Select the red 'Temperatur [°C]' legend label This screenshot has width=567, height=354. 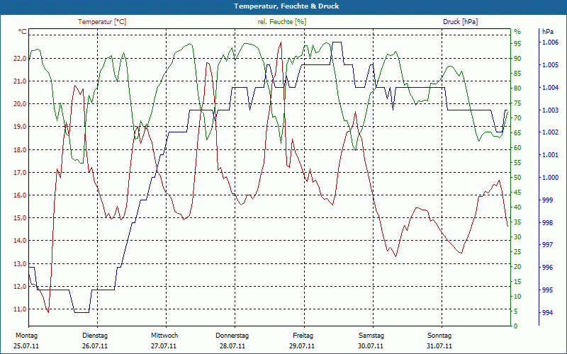102,22
